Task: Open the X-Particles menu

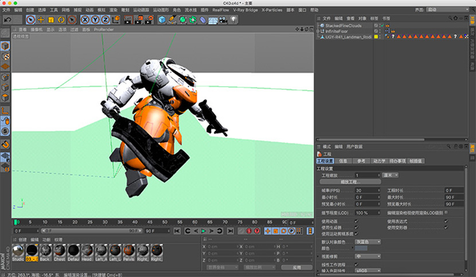Action: tap(272, 10)
